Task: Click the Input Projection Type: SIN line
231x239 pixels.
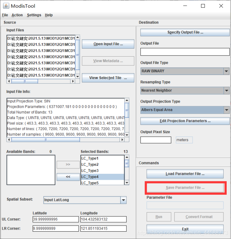Action: (x=29, y=101)
